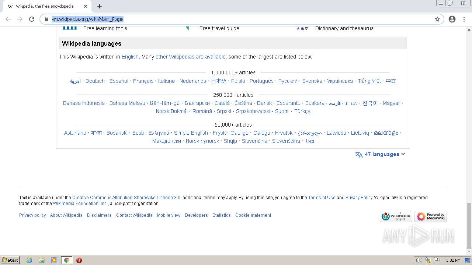
Task: Open the Polski Wikipedia link
Action: pos(238,81)
